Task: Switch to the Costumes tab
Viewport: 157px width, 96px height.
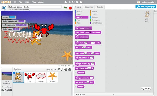Action: pyautogui.click(x=89, y=7)
